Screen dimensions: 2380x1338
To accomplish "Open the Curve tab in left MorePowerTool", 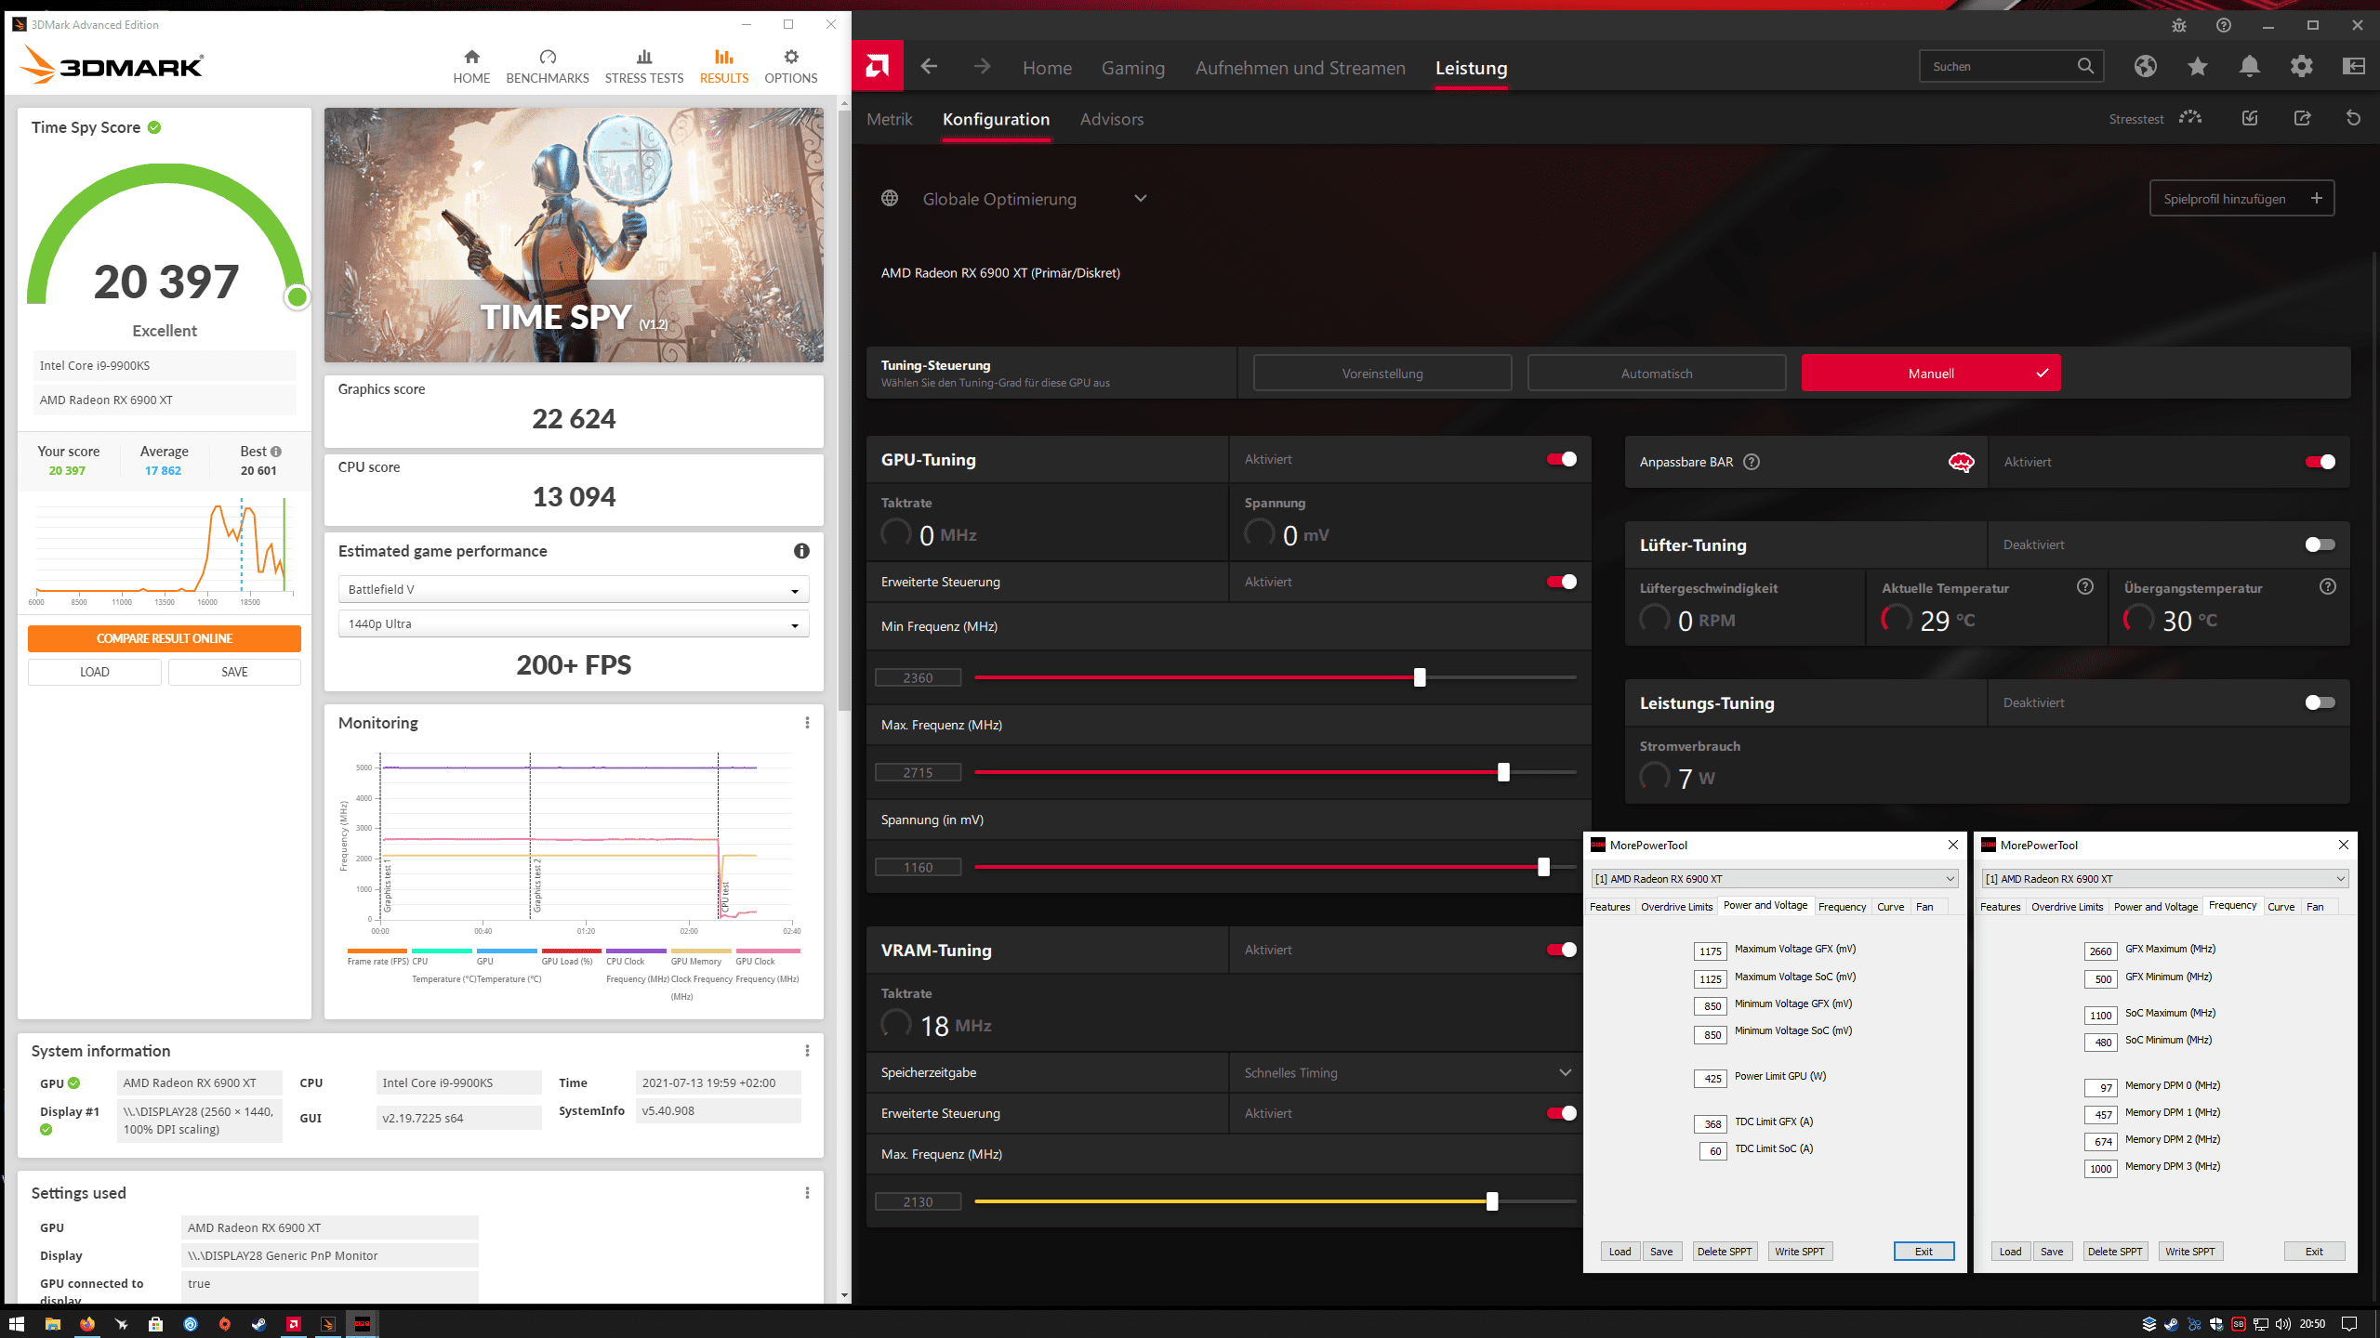I will tap(1890, 907).
